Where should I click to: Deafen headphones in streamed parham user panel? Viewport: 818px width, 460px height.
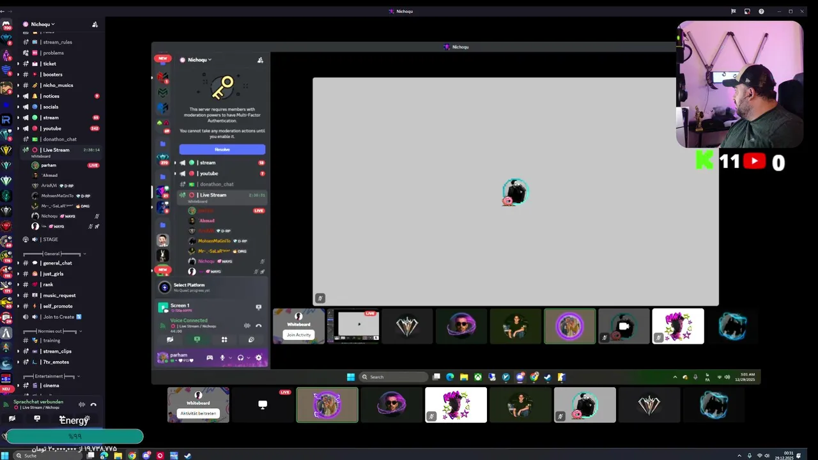click(240, 358)
